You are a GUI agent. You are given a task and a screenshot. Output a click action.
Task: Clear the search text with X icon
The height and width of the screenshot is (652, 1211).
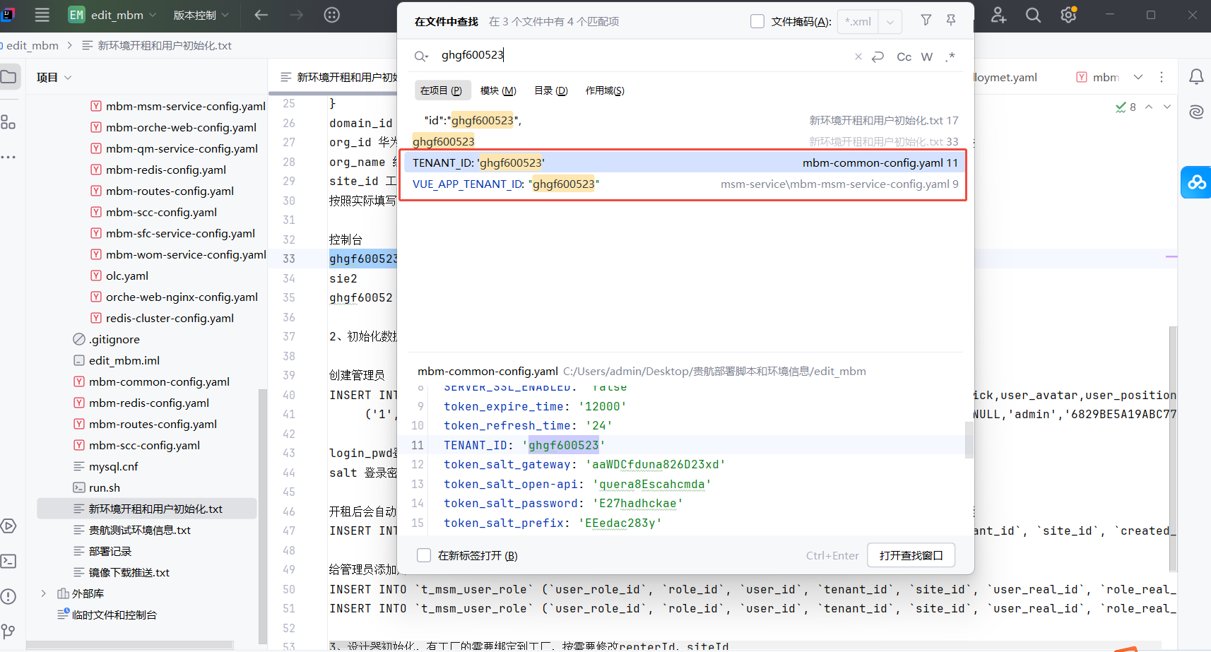point(858,57)
